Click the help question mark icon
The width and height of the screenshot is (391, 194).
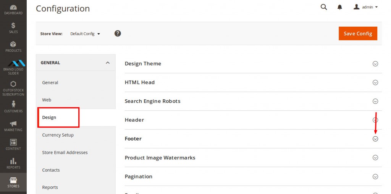(118, 33)
